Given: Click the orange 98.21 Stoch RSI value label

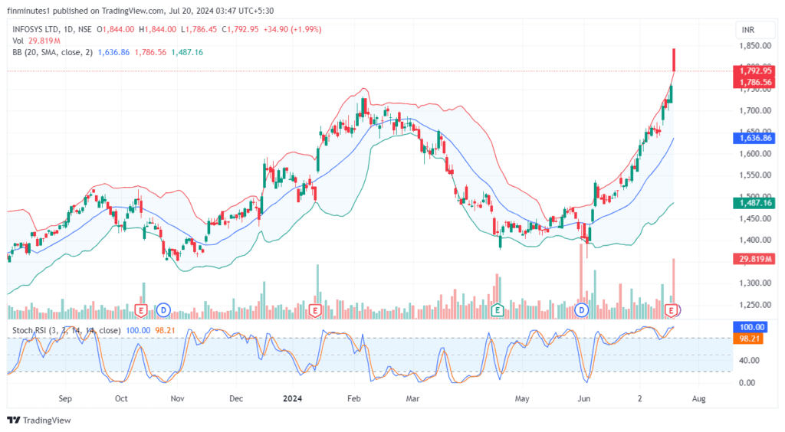Looking at the screenshot, I should 748,339.
